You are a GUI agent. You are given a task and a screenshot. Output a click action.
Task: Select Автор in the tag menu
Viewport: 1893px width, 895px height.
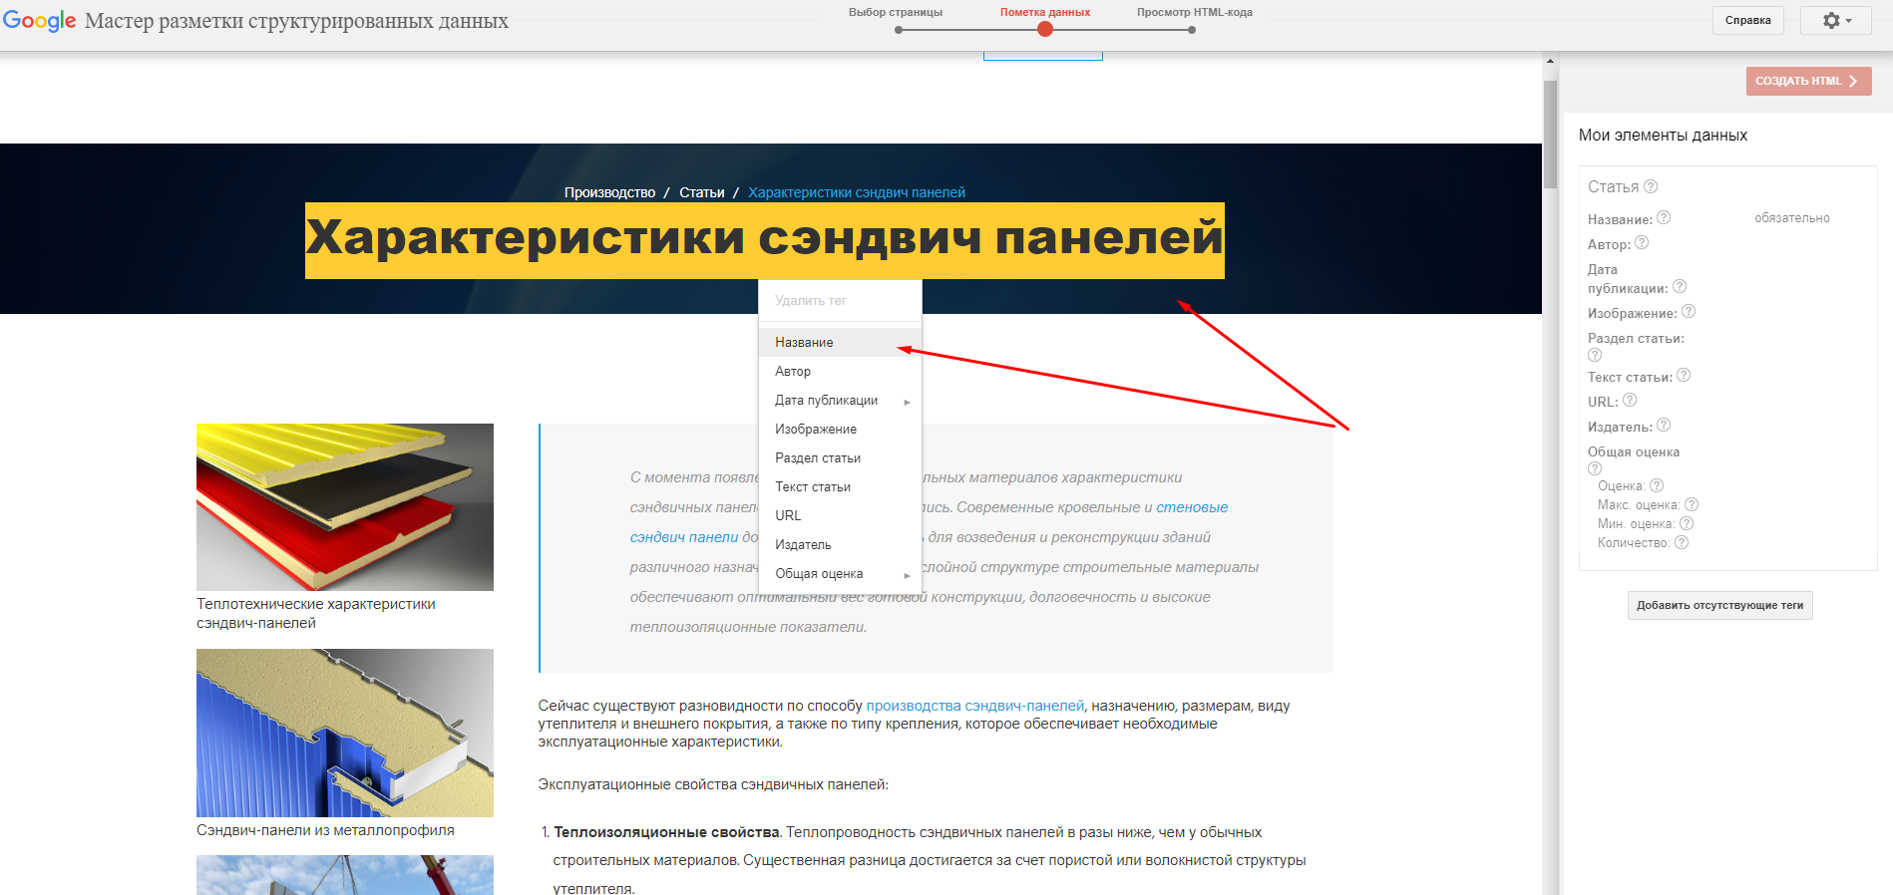point(840,371)
